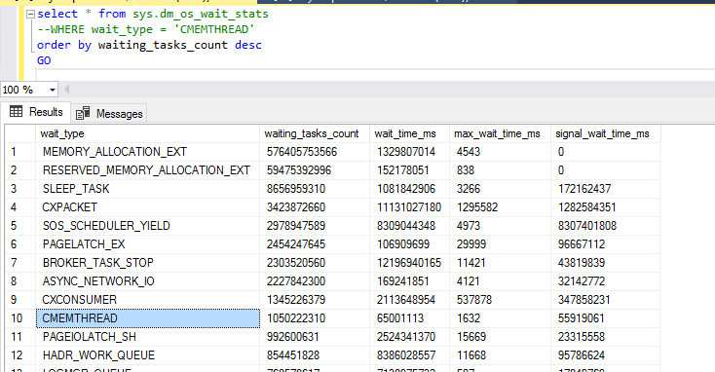
Task: Click signal wait time value 8307401808
Action: [x=605, y=226]
